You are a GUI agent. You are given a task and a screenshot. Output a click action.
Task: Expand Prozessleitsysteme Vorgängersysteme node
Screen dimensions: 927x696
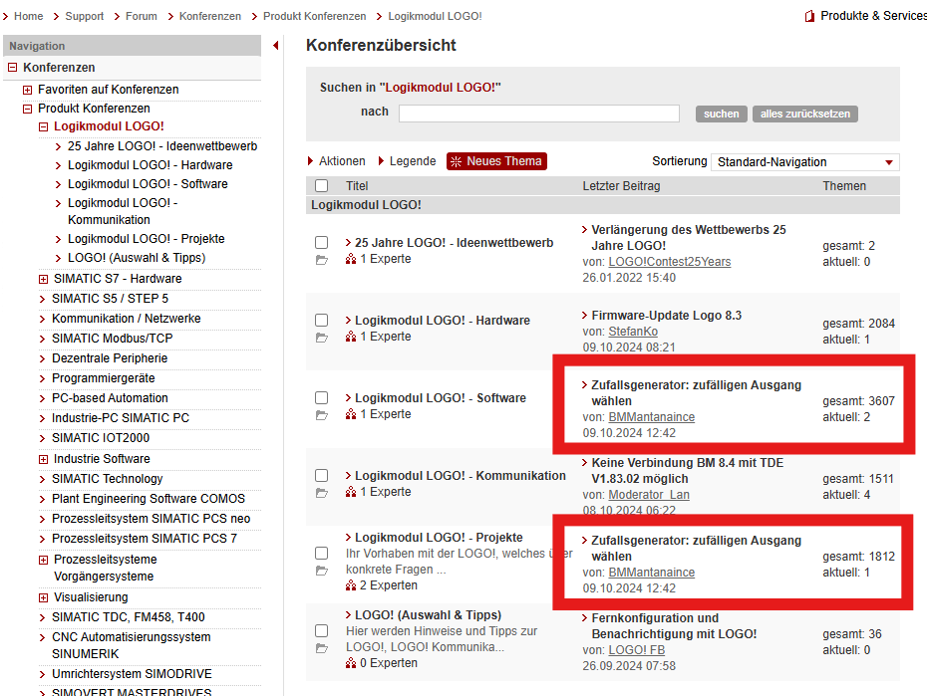pos(43,560)
